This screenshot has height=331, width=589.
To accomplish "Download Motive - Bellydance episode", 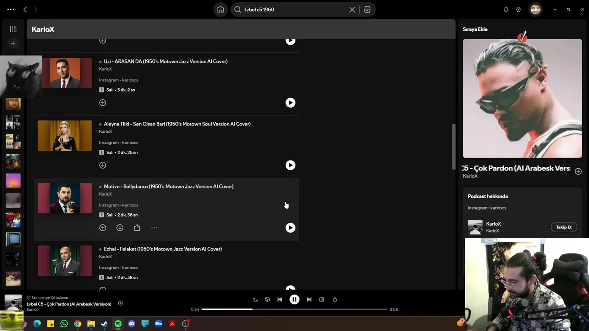I will click(x=120, y=228).
